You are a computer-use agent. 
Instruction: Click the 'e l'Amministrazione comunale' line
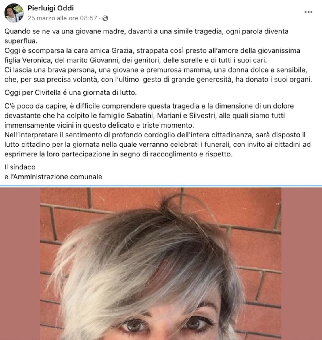[x=53, y=177]
